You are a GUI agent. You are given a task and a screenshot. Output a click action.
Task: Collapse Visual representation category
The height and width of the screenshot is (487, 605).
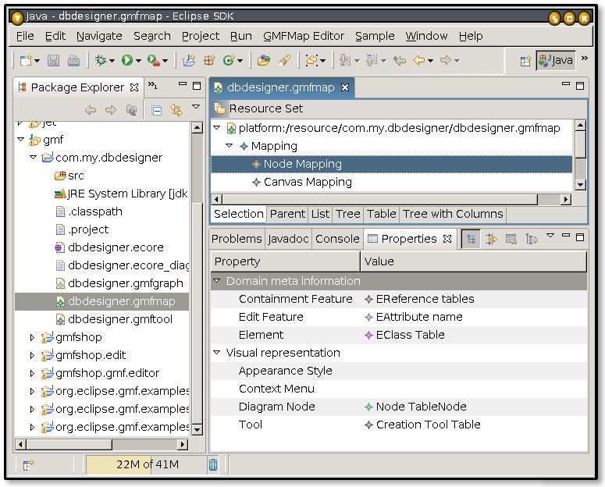(x=217, y=353)
